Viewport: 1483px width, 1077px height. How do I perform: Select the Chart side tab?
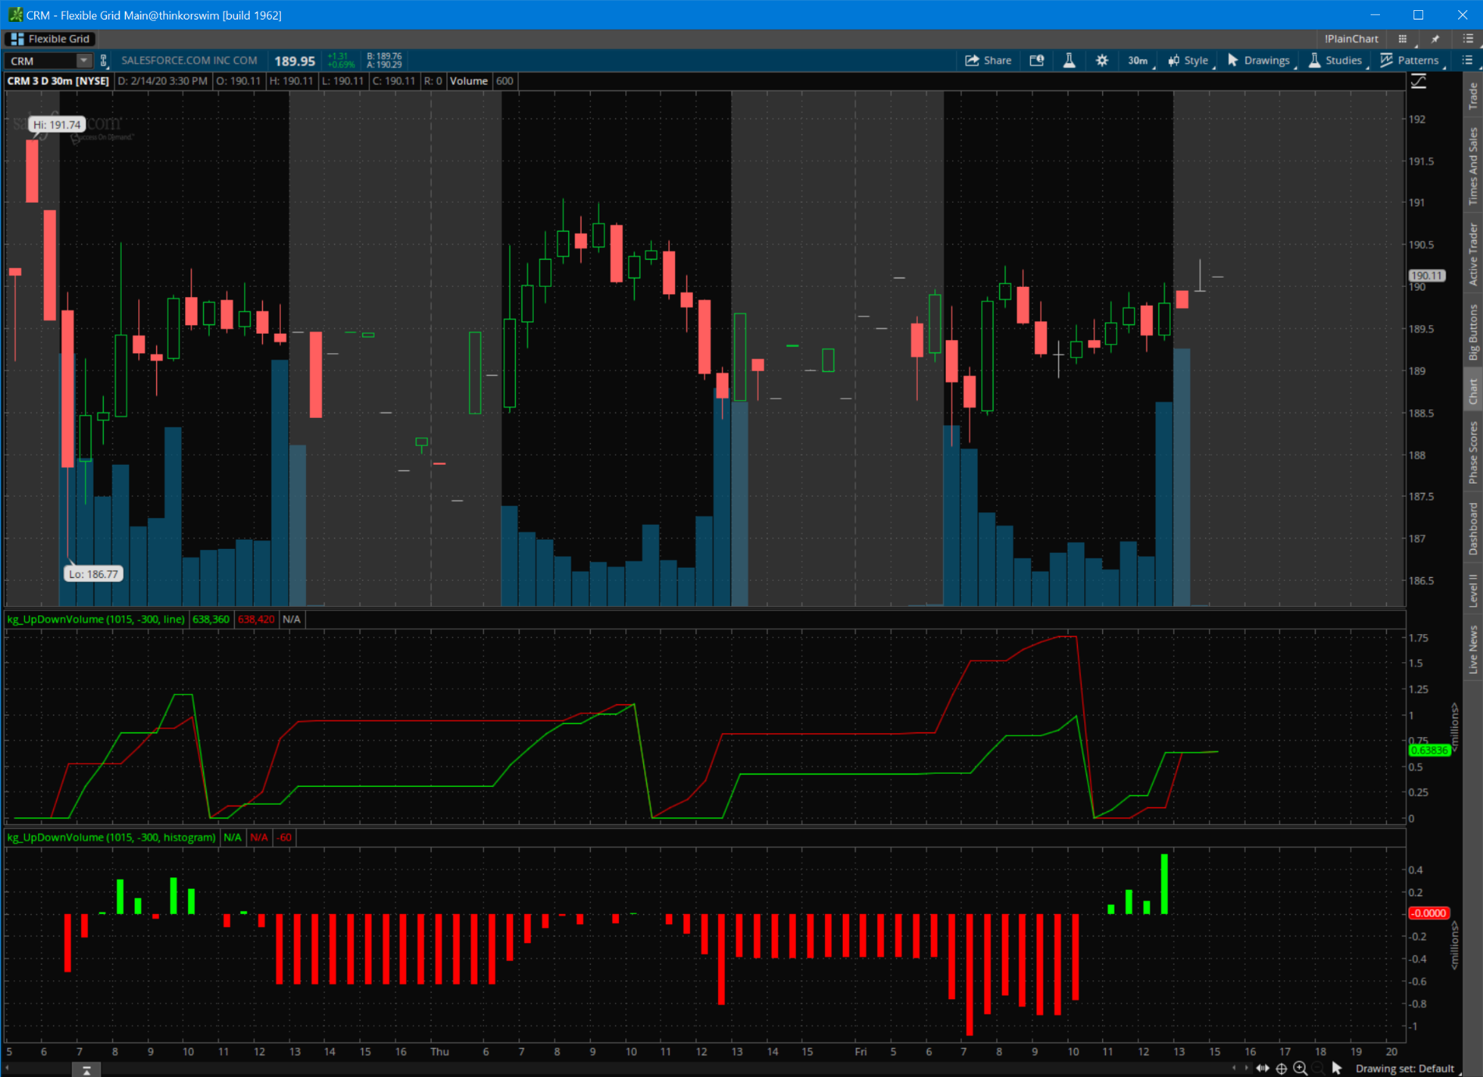point(1473,391)
